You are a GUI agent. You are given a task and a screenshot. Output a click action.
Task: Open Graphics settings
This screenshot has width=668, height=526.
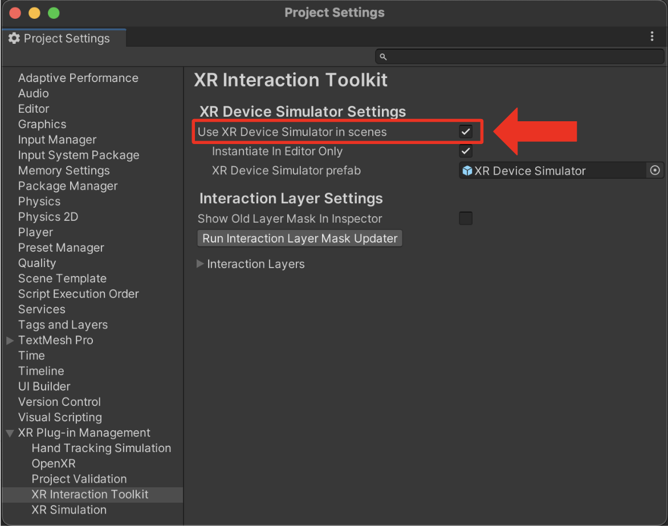(x=42, y=124)
